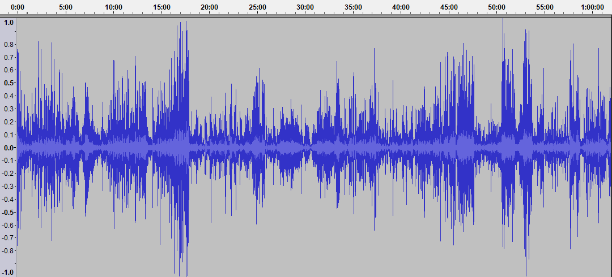Click the -0.4 label on the vertical scale
The height and width of the screenshot is (277, 612).
(8, 199)
